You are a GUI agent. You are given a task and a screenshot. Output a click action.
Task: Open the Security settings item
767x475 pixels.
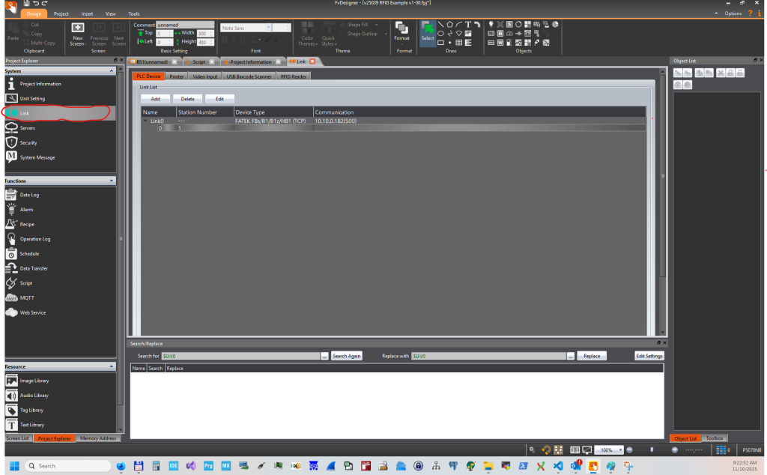tap(28, 142)
